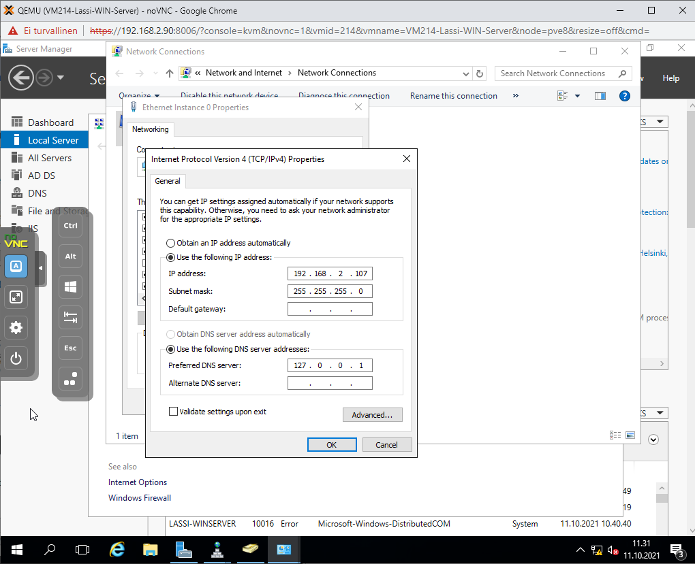695x564 pixels.
Task: Open the Windows Start menu
Action: 17,550
